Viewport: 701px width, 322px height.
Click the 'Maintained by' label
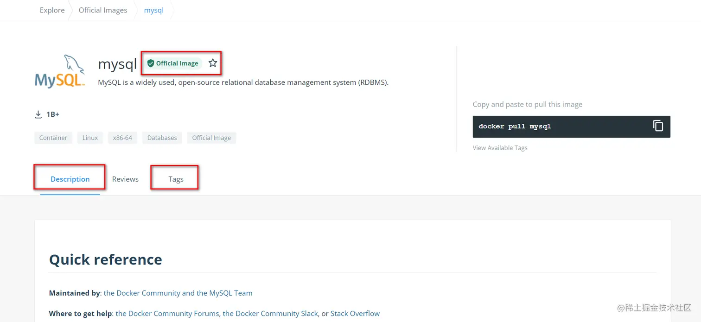click(75, 293)
